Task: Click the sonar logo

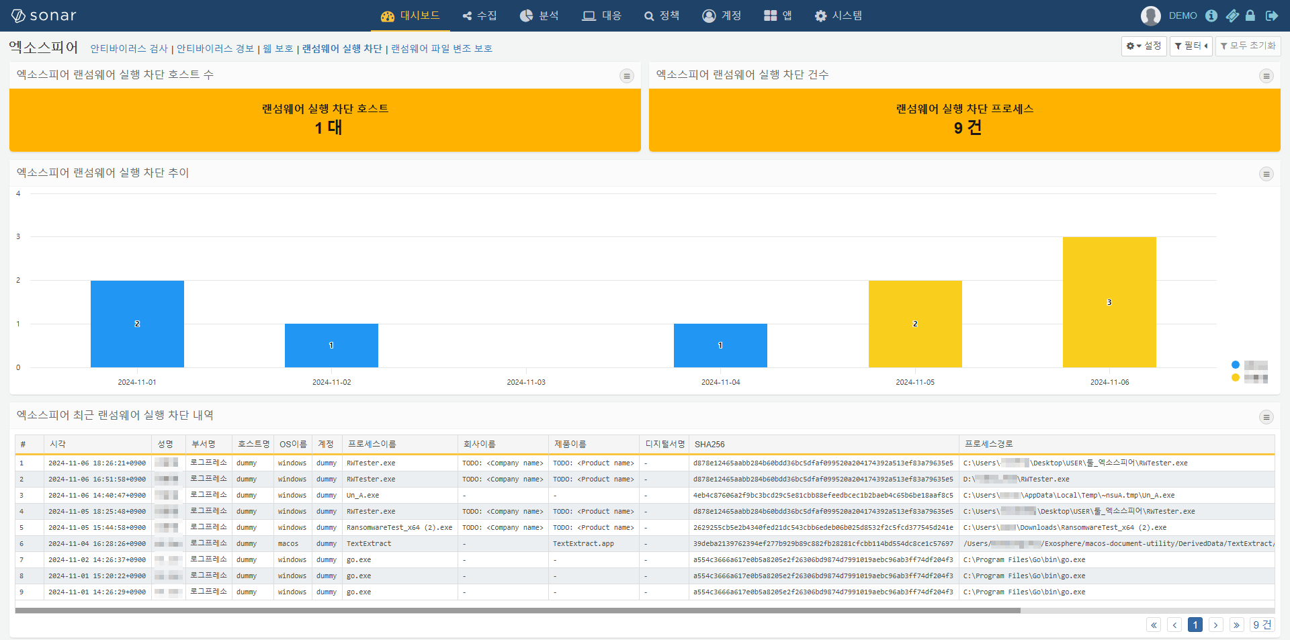Action: click(x=44, y=15)
